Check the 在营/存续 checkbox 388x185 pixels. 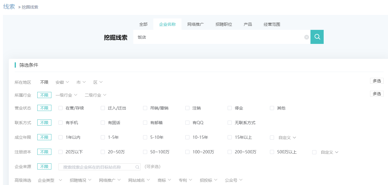point(61,108)
